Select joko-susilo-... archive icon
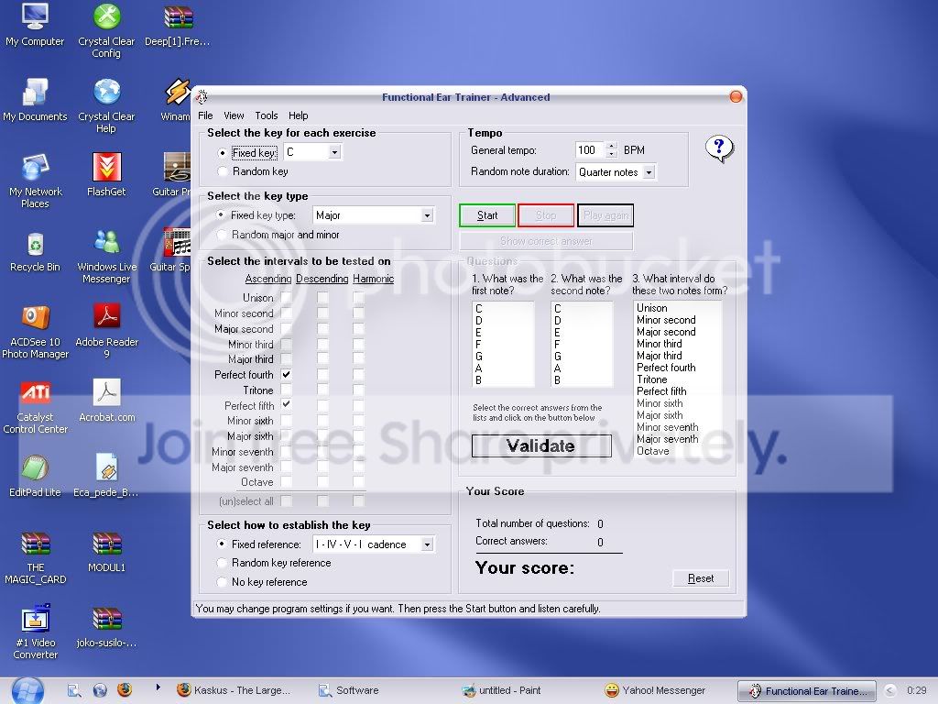This screenshot has width=938, height=704. click(106, 626)
